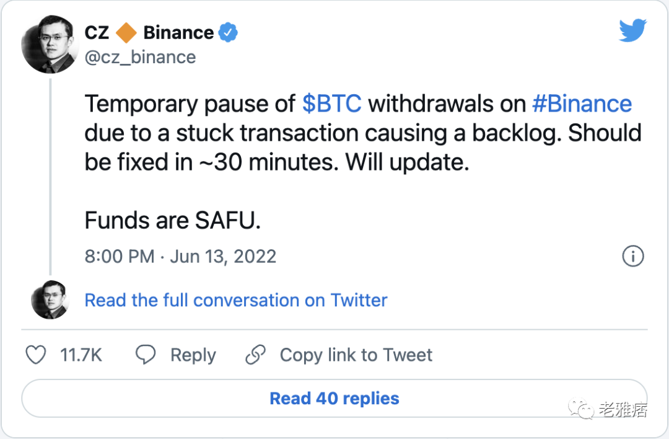Click the small avatar beside the conversation link
Image resolution: width=669 pixels, height=439 pixels.
[50, 300]
